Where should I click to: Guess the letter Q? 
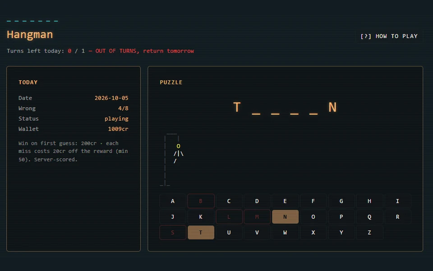coord(369,217)
